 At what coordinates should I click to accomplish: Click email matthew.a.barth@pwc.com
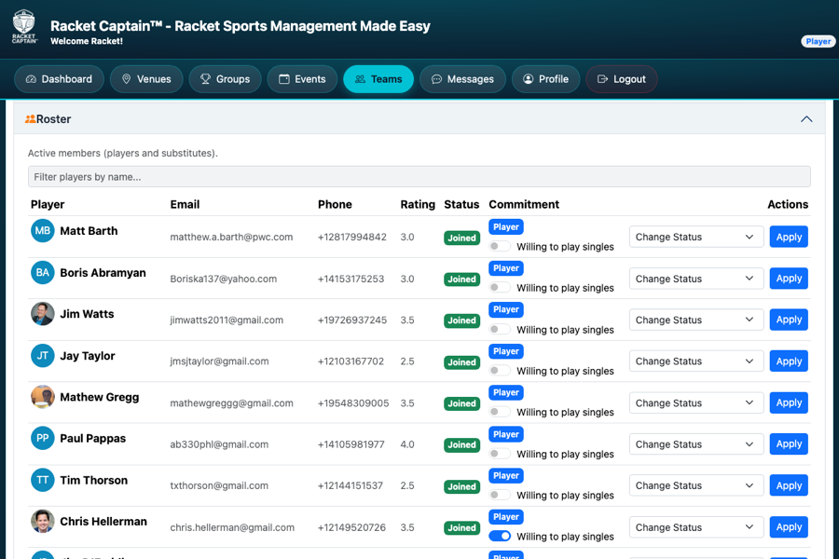231,237
